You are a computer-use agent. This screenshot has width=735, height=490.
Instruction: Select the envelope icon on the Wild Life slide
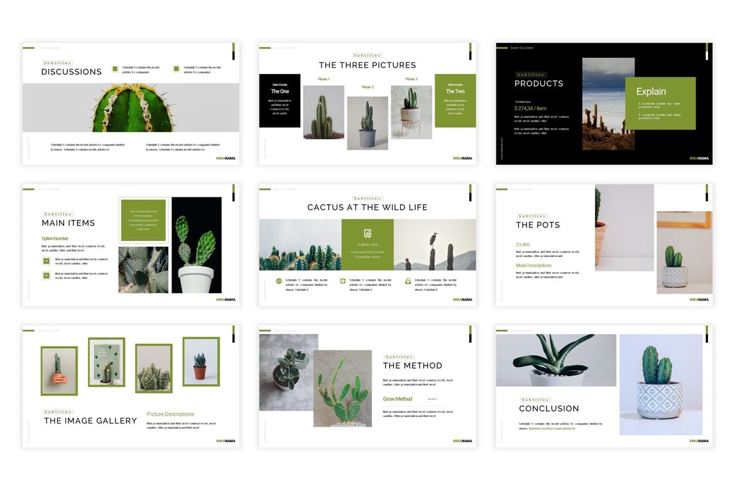pos(408,281)
